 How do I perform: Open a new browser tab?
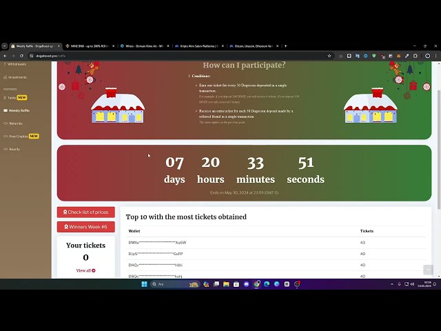(x=285, y=46)
